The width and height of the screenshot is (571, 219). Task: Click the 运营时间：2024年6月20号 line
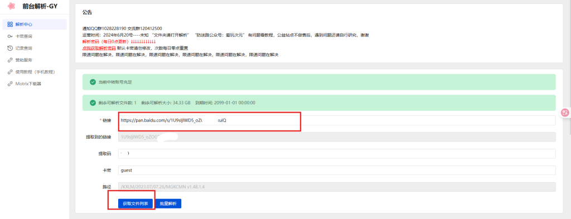[x=226, y=35]
